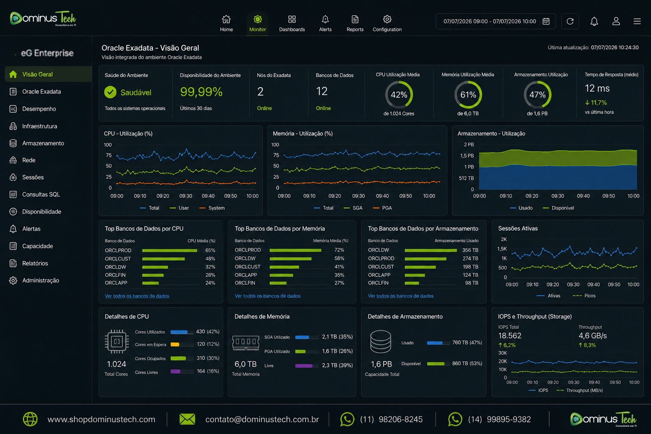Click the Disponibilidade sidebar icon
Screen dimensions: 651x434
(x=13, y=211)
